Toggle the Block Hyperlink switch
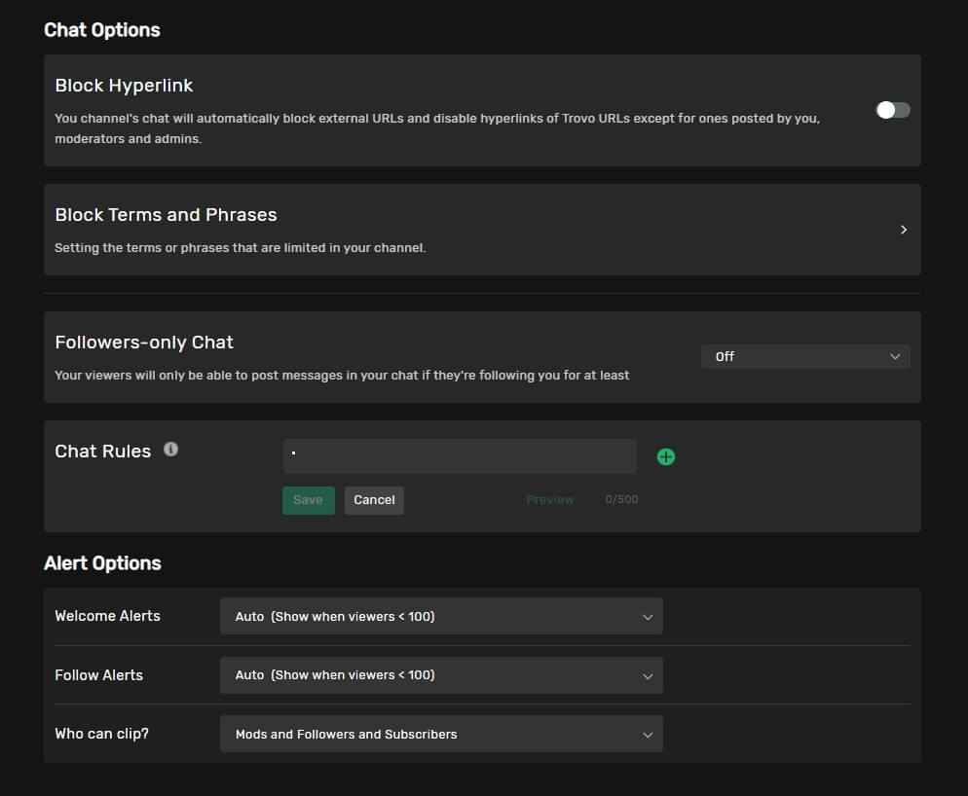Viewport: 968px width, 796px height. [x=892, y=110]
